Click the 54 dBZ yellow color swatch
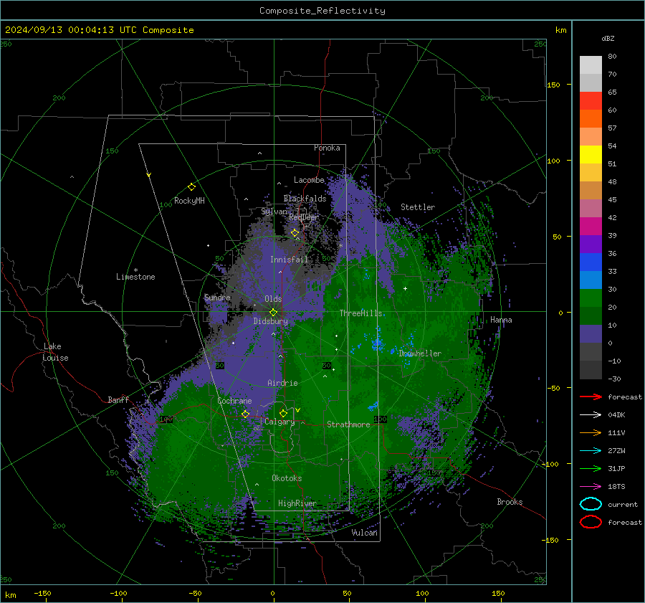This screenshot has height=603, width=645. (591, 154)
